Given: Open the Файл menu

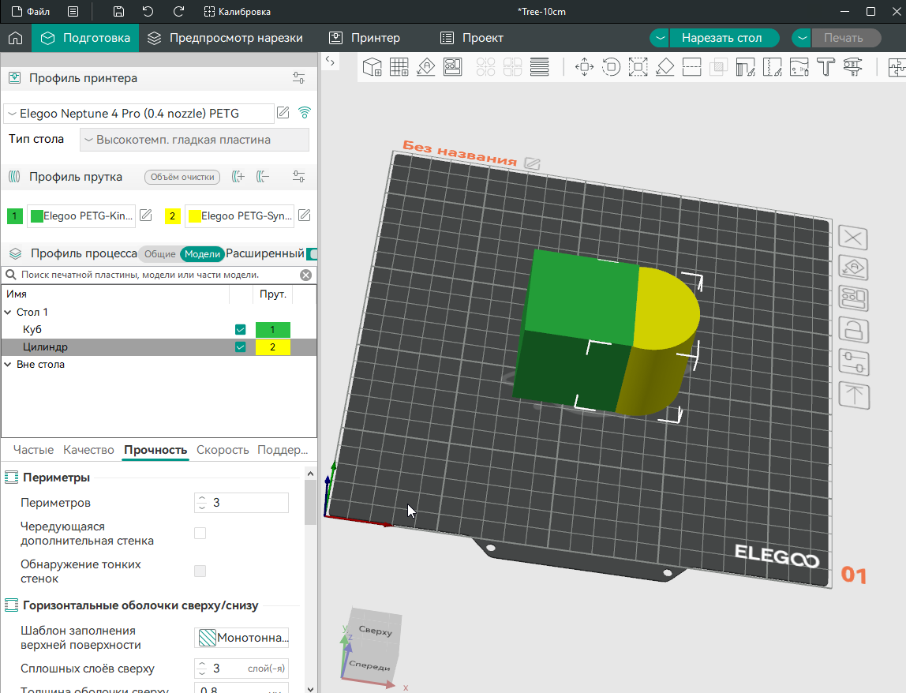Looking at the screenshot, I should point(32,12).
